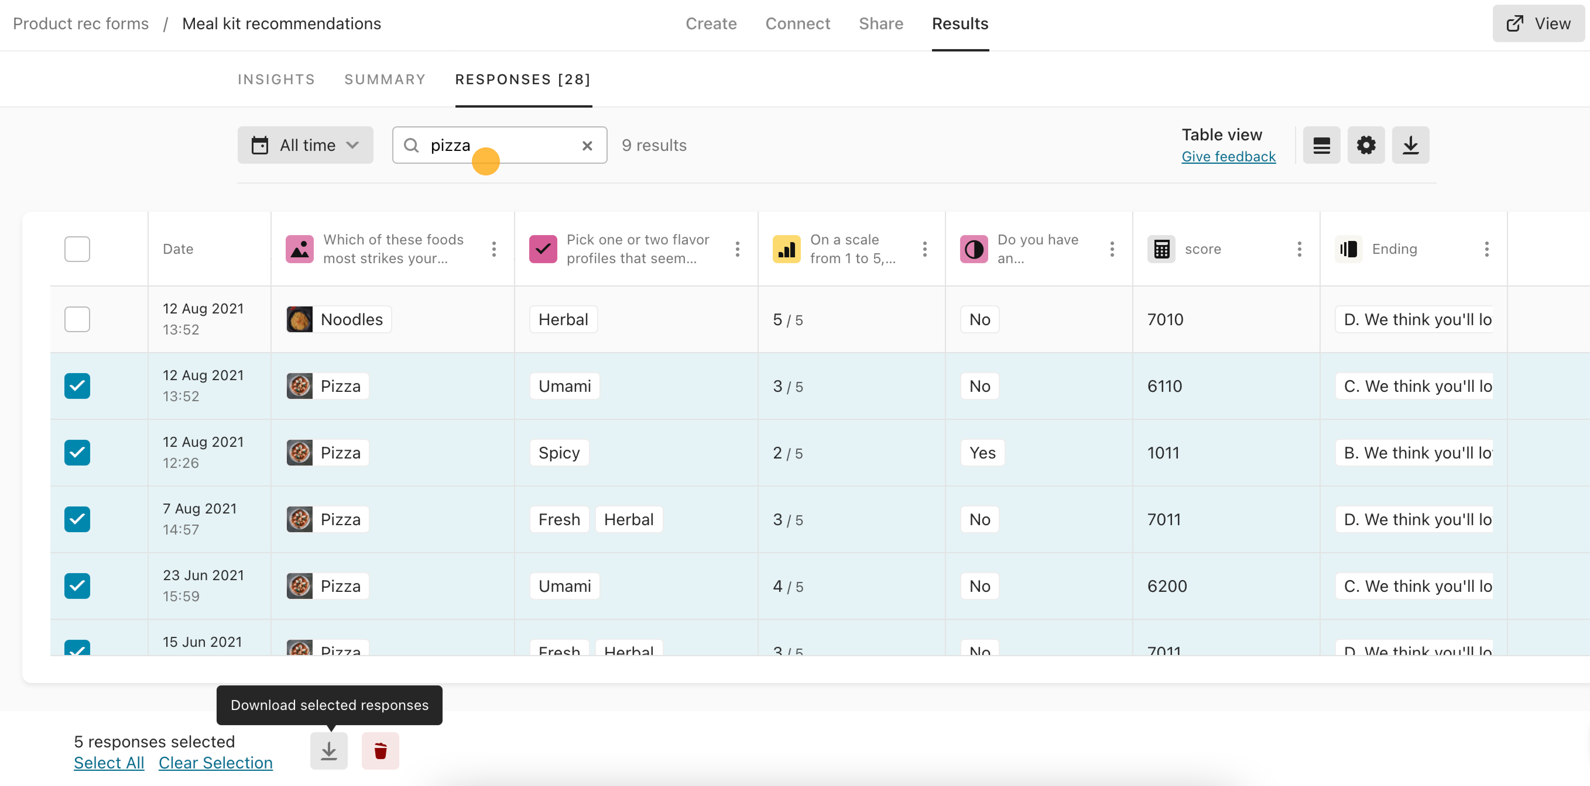Click Pizza thumbnail in 7 Aug row
1590x786 pixels.
pos(299,519)
